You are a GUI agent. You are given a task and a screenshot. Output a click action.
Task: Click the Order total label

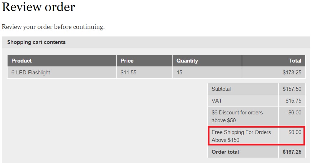tap(225, 152)
